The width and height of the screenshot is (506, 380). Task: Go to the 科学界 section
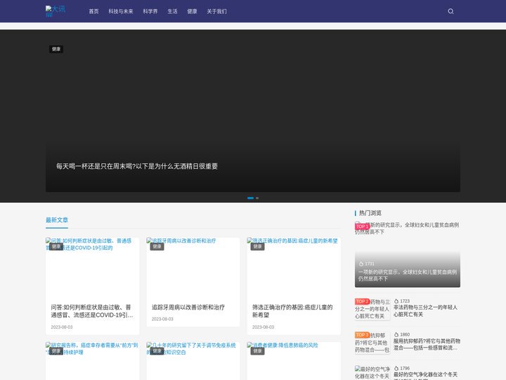150,11
